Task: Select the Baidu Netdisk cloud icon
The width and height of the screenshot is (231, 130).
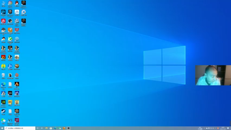Action: pos(17,13)
